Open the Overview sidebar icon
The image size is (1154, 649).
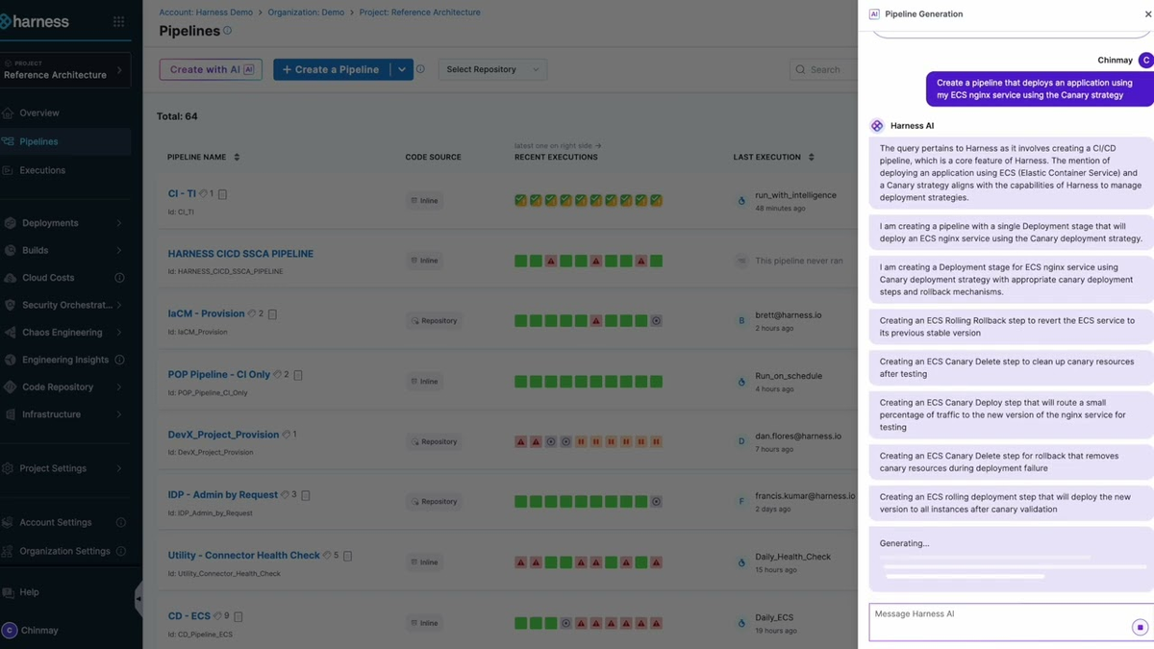9,112
